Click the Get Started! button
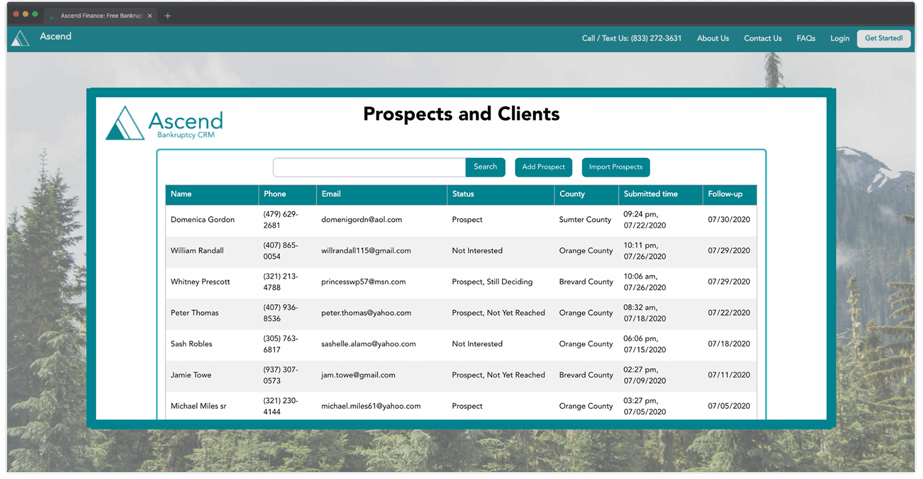Viewport: 923px width, 479px height. pyautogui.click(x=883, y=38)
